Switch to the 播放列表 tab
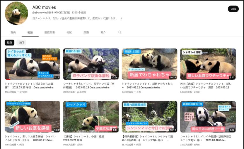 50,32
